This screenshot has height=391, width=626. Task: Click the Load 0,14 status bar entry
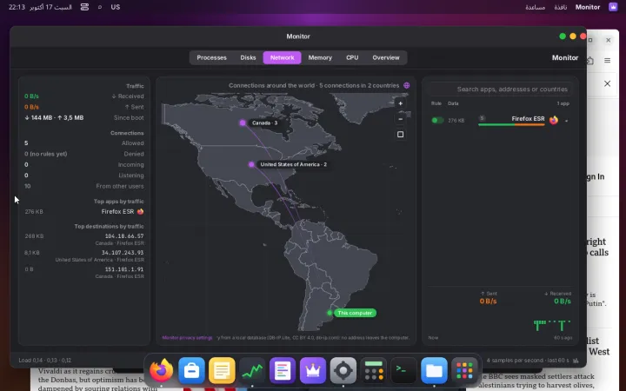[44, 361]
